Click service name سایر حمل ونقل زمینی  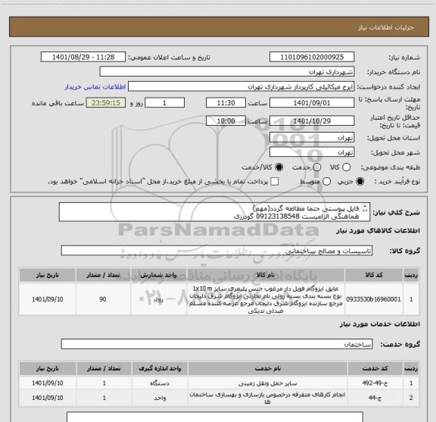pos(267,383)
